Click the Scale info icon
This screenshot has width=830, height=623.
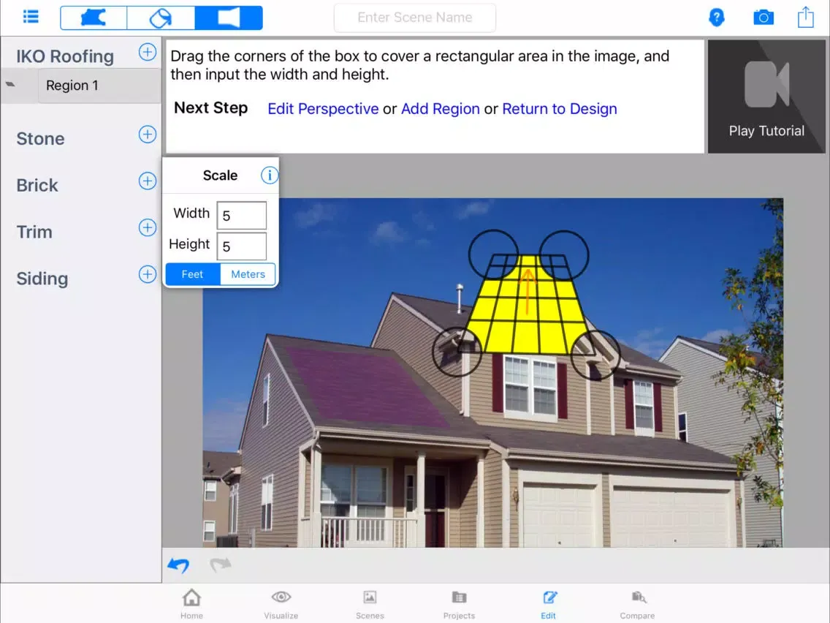point(270,175)
